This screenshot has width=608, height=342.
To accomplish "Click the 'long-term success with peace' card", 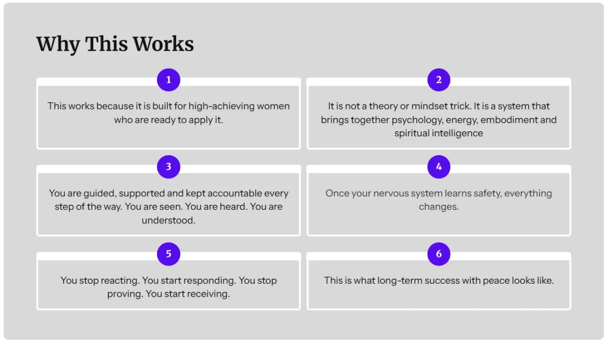I will tap(439, 281).
